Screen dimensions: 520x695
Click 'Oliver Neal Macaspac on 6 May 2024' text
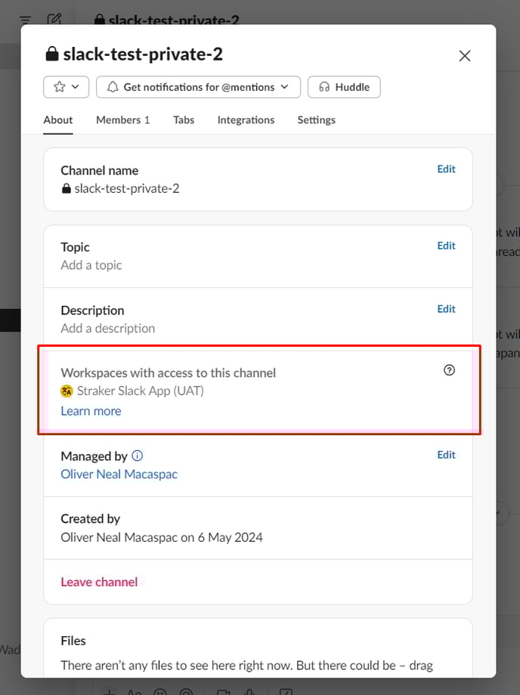pos(162,537)
